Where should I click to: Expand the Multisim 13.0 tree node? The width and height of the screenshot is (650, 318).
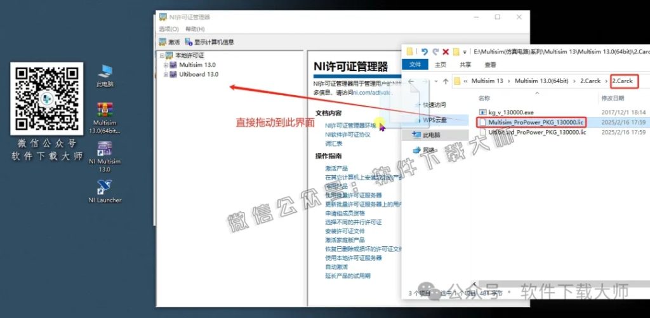coord(166,65)
